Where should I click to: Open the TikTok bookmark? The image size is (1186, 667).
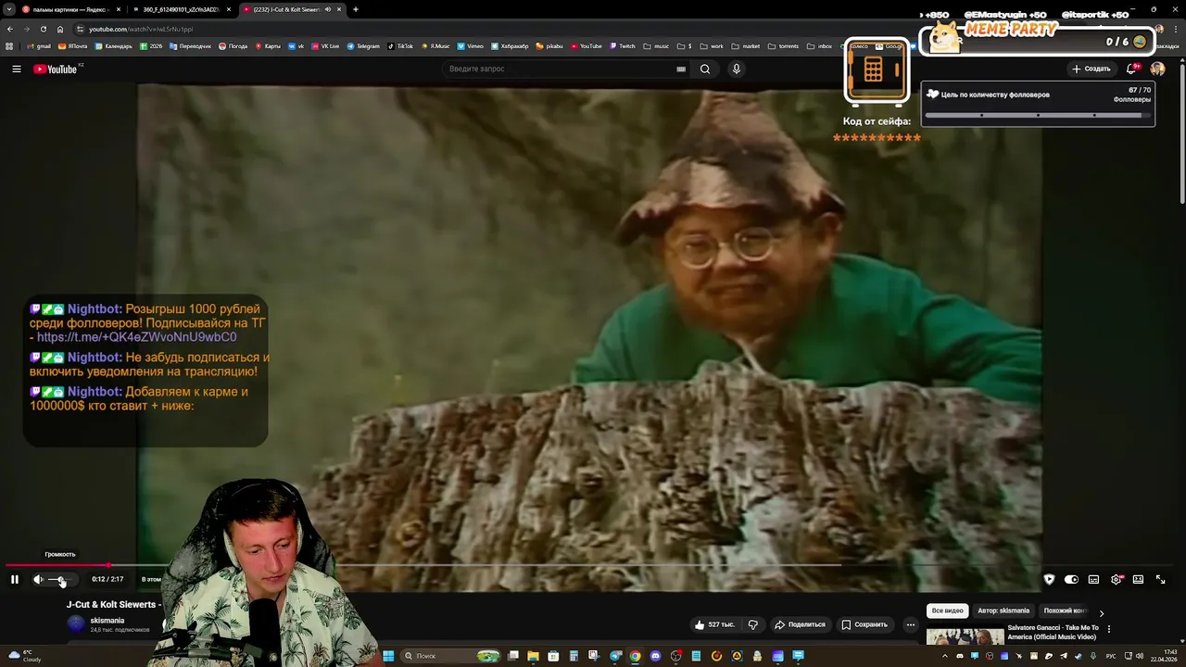click(400, 46)
